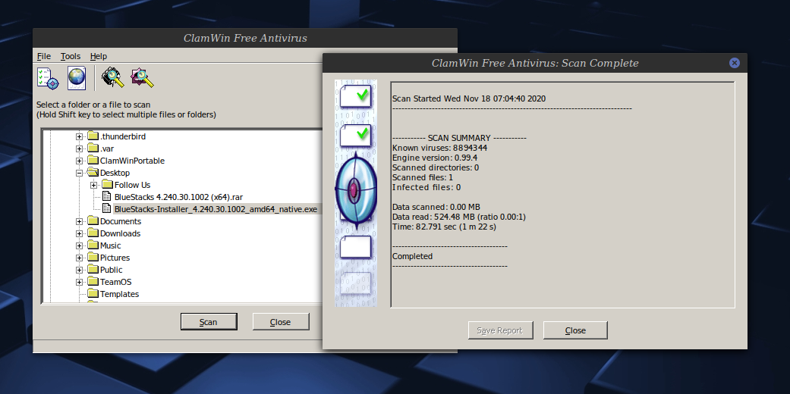Expand the Music tree node
790x394 pixels.
(x=79, y=245)
